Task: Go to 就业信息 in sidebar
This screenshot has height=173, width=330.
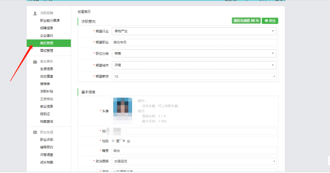Action: coord(47,106)
